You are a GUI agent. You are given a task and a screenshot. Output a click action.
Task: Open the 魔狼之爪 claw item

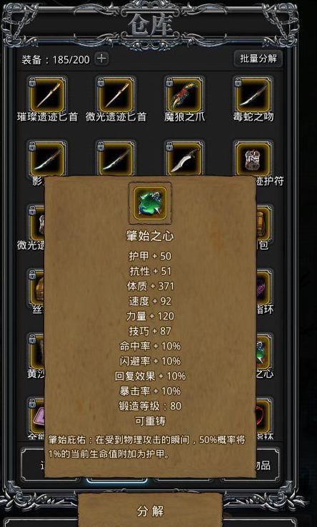pyautogui.click(x=185, y=96)
